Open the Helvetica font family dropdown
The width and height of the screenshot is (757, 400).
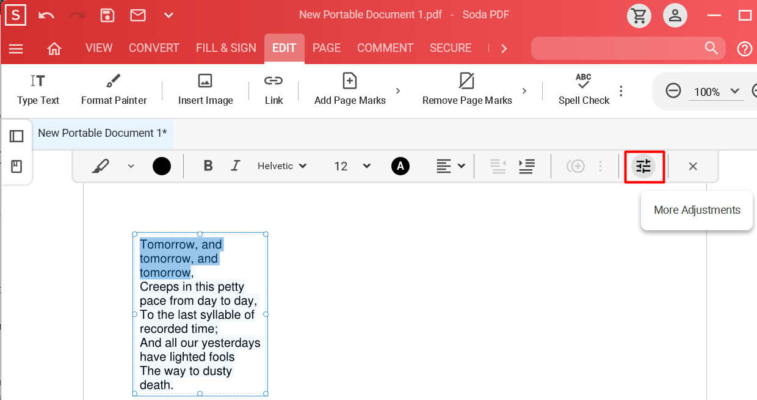(x=282, y=165)
